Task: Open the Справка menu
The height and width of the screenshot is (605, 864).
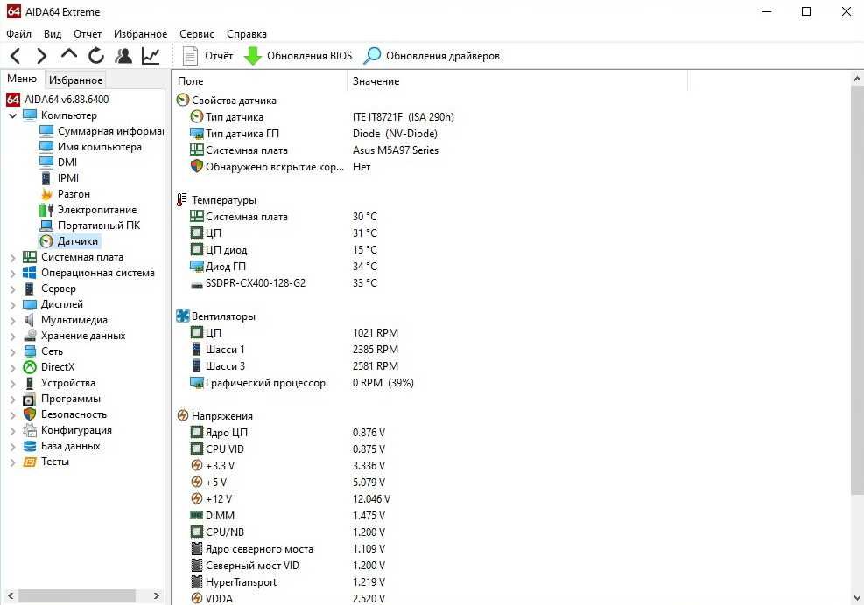Action: pyautogui.click(x=247, y=34)
